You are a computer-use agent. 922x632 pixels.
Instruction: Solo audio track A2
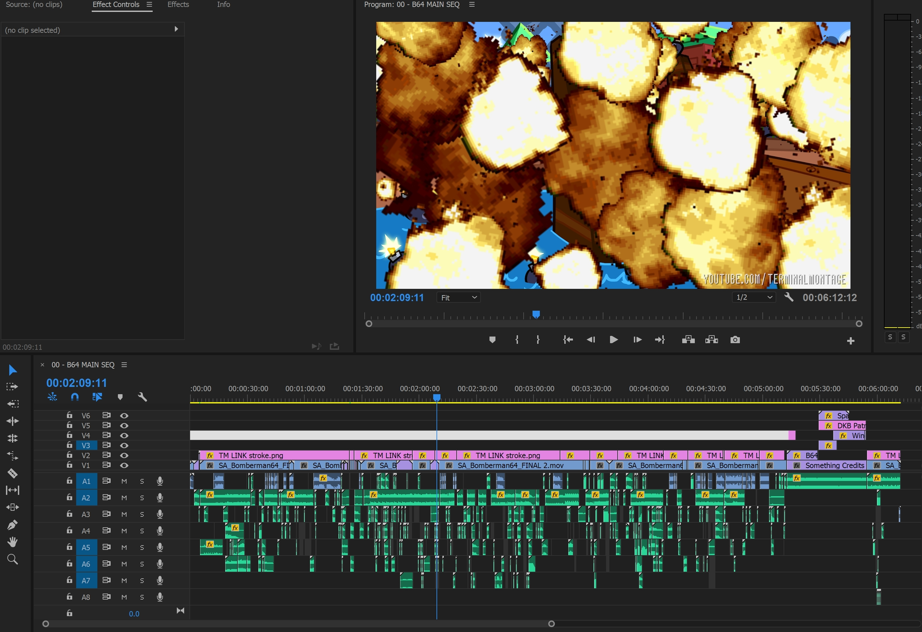click(142, 498)
